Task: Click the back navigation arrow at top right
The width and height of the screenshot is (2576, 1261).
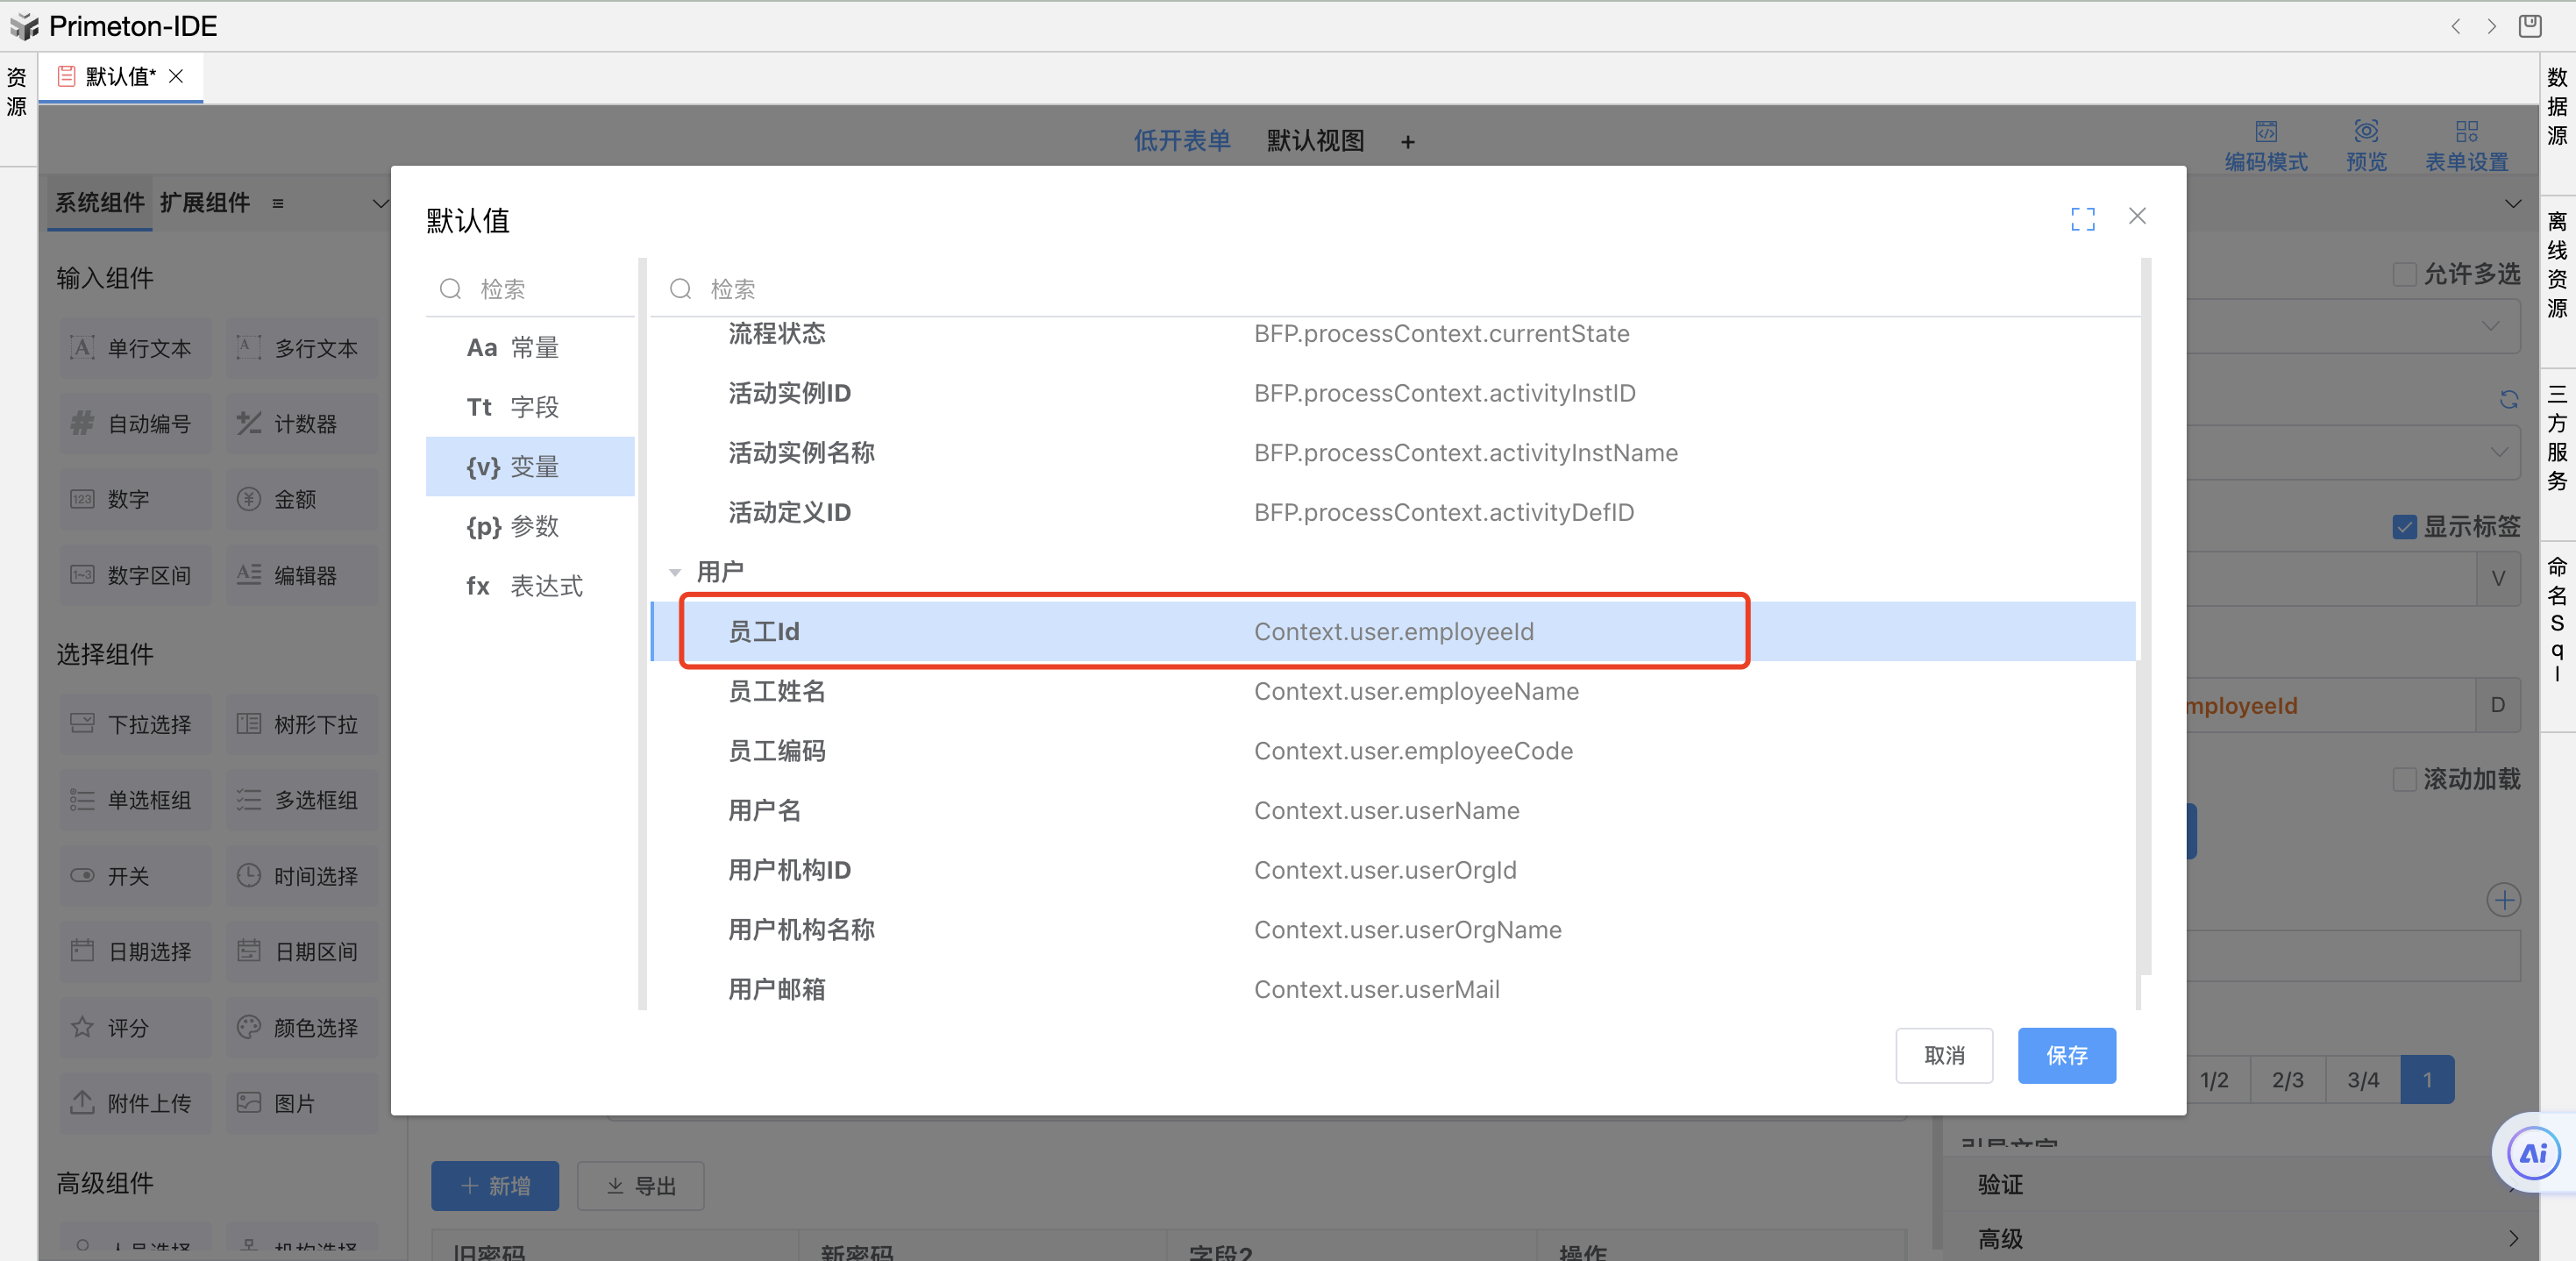Action: (x=2455, y=27)
